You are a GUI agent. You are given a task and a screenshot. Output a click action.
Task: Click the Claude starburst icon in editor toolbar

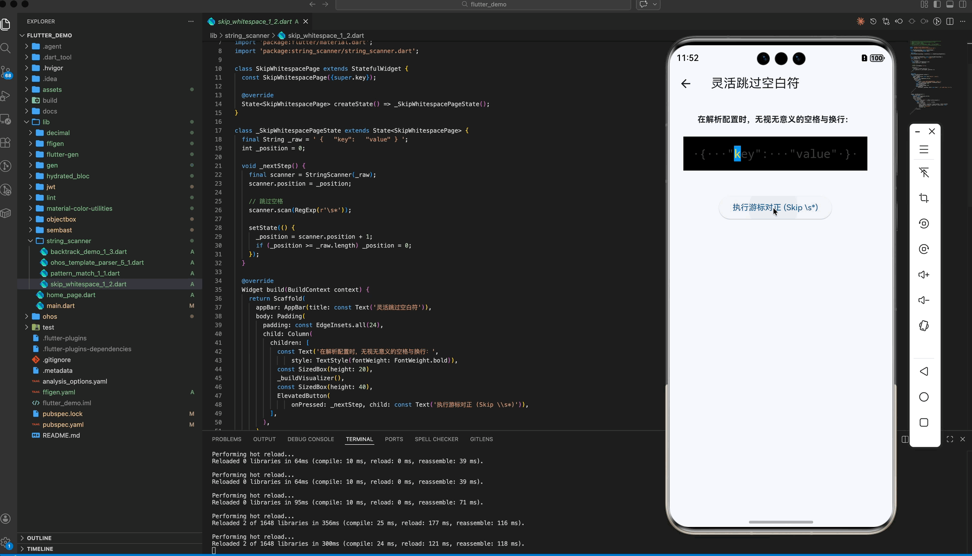861,22
